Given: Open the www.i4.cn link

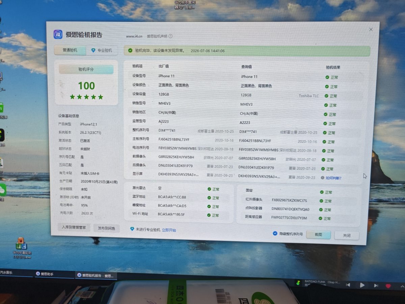Looking at the screenshot, I should [134, 36].
